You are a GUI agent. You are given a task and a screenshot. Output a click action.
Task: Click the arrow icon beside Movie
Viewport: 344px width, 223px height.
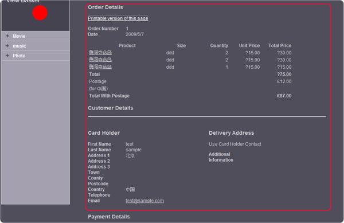(7, 36)
